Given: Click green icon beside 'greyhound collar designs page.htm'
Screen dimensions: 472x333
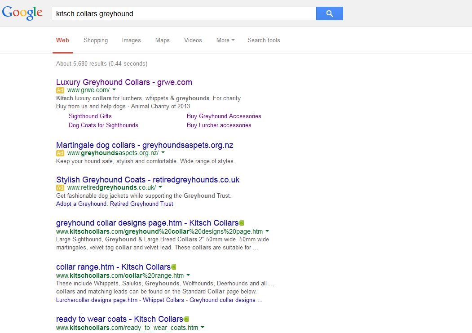Looking at the screenshot, I should [242, 223].
